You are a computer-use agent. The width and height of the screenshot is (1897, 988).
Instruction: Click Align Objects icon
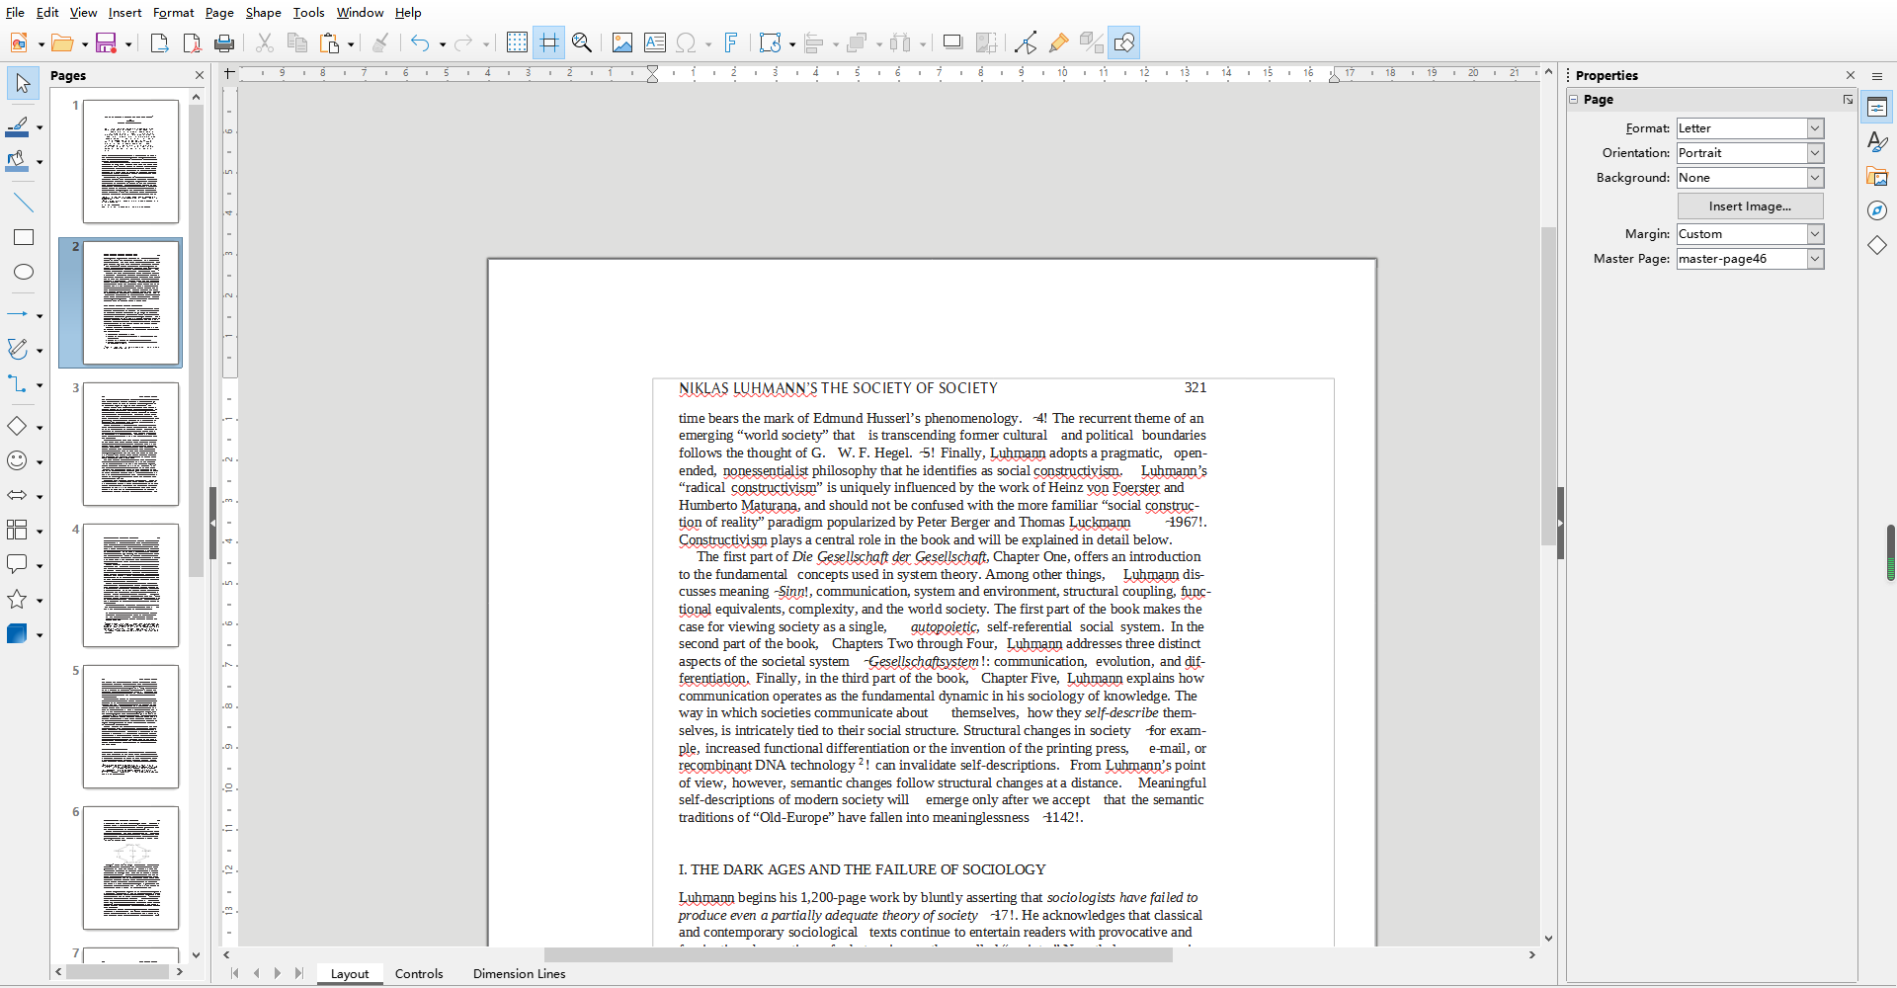point(814,42)
